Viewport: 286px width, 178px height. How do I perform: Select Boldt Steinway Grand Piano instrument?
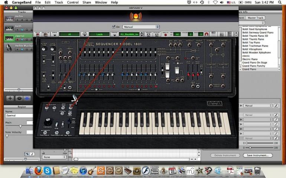(x=258, y=33)
